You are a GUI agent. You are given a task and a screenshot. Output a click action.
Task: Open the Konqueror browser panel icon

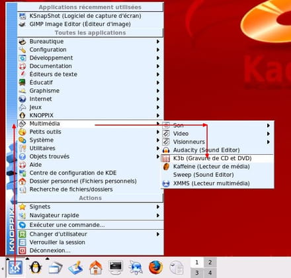coord(136,267)
